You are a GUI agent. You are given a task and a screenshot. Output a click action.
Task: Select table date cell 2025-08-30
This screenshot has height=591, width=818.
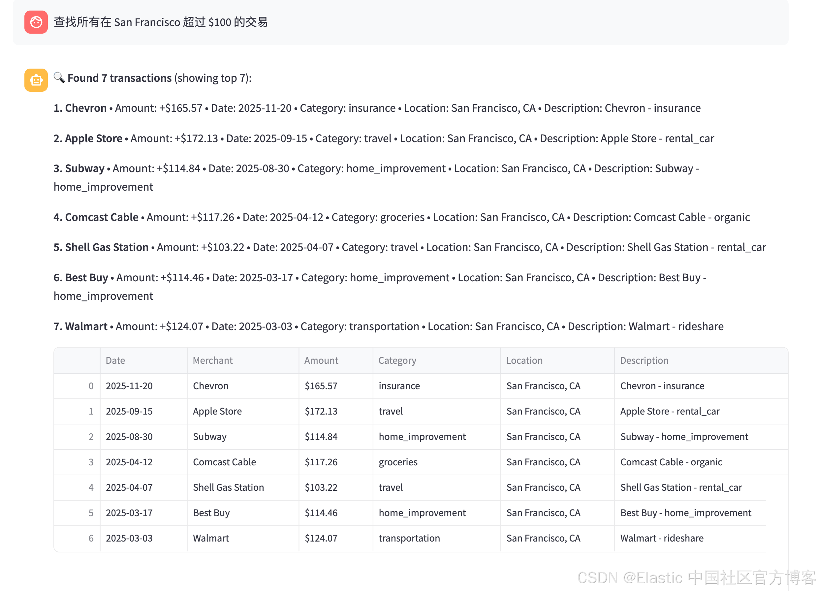point(143,437)
